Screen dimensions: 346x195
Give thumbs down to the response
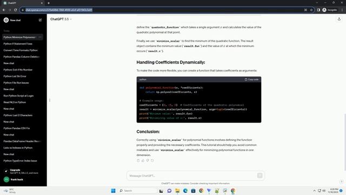coord(148,160)
